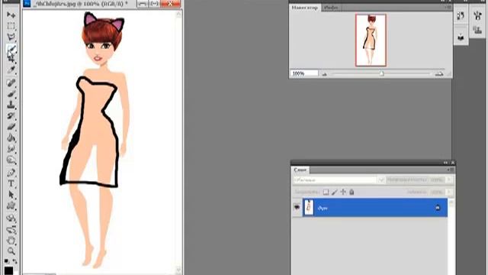Select the Brush tool
The height and width of the screenshot is (275, 488).
coord(11,93)
